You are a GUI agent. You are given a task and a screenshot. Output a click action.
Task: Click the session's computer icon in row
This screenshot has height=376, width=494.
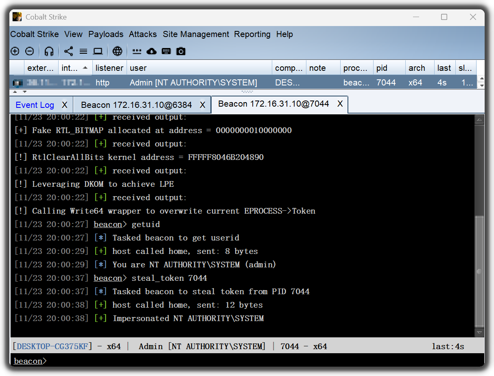pos(18,83)
